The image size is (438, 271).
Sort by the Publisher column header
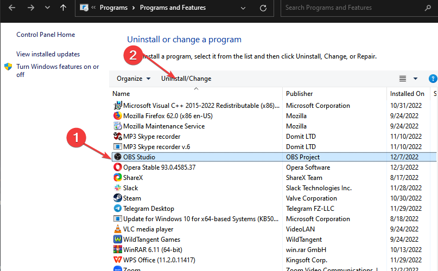(x=299, y=94)
